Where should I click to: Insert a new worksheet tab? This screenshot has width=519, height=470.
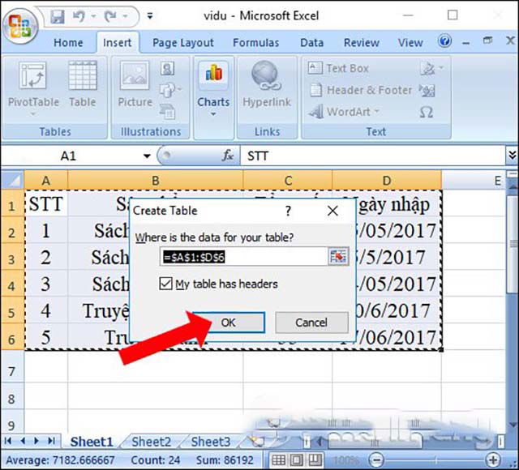pos(256,442)
